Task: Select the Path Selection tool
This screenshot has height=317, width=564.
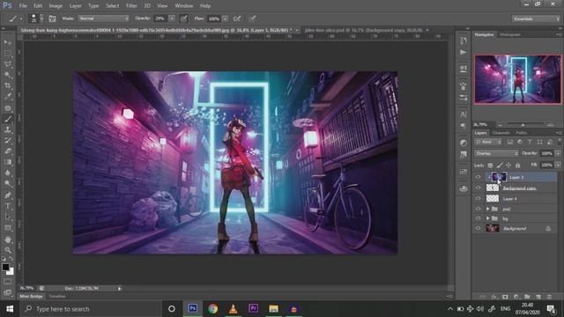Action: [8, 217]
